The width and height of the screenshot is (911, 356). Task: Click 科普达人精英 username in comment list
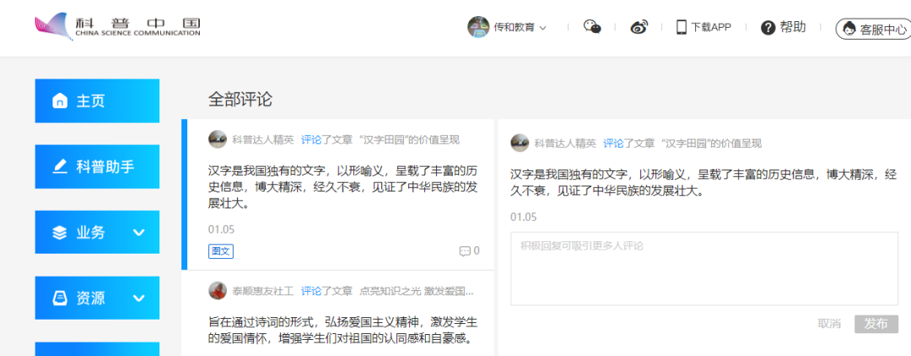coord(263,139)
